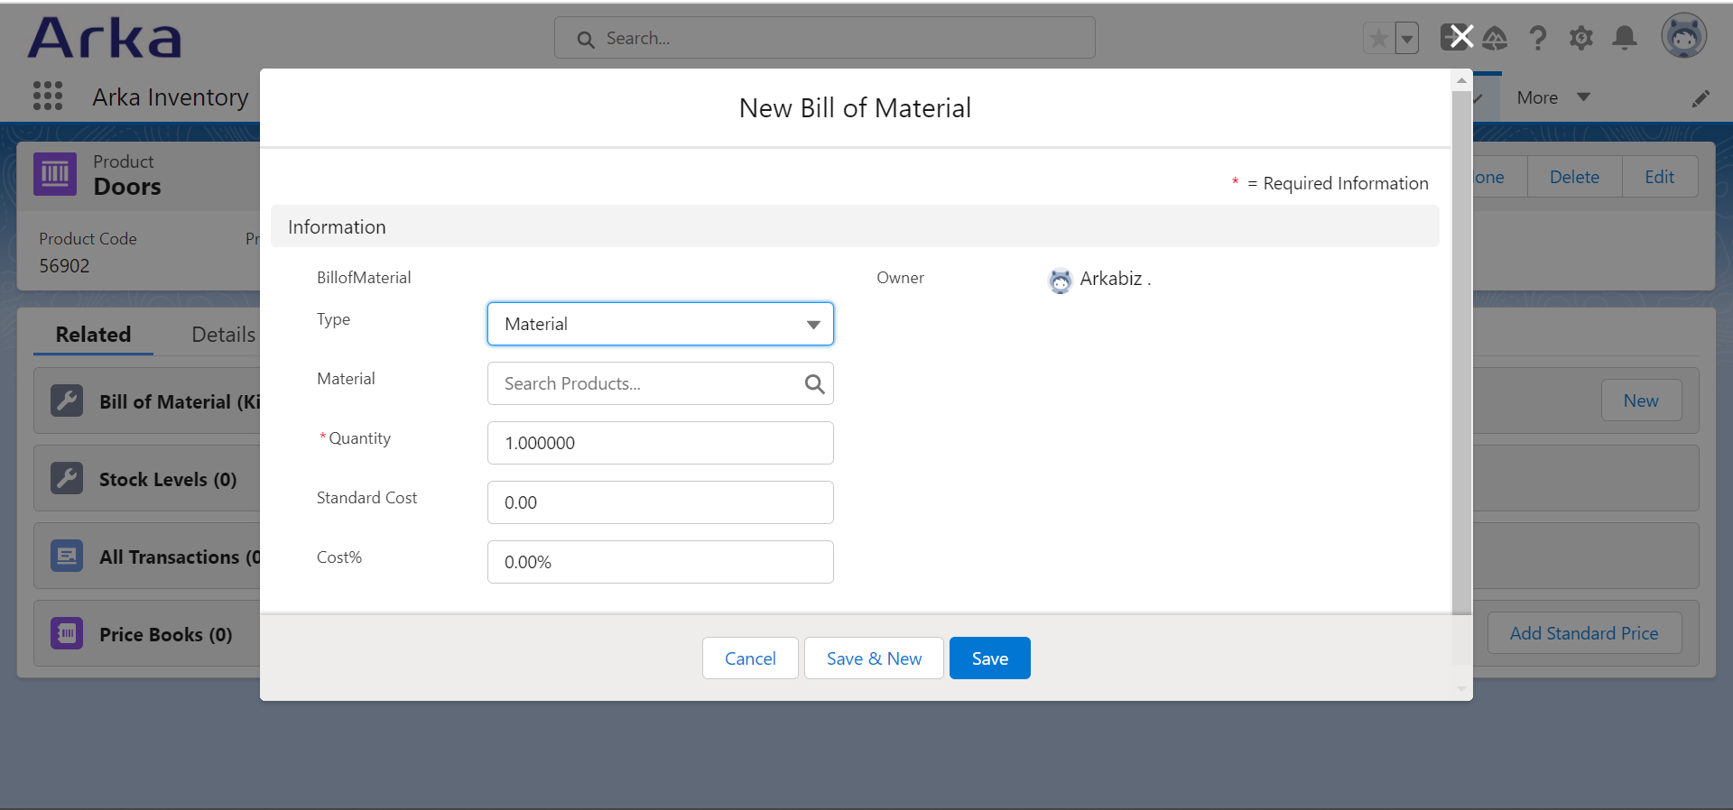
Task: Switch to the Related tab
Action: 93,334
